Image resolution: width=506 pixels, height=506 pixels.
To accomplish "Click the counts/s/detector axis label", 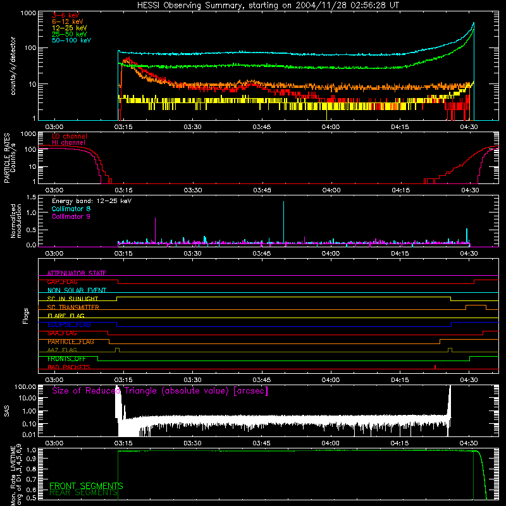I will [13, 66].
